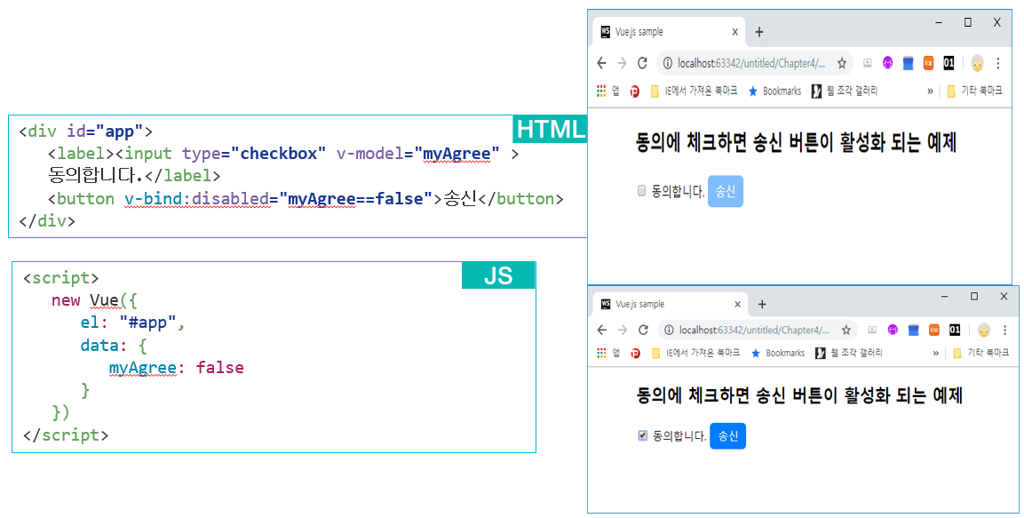Open the 앱 apps shortcut in top window

pos(608,91)
